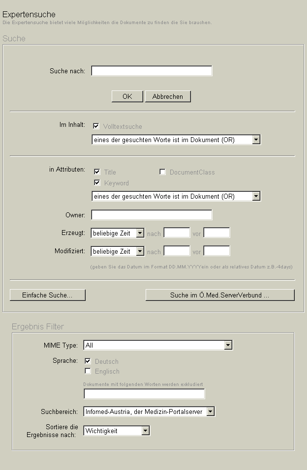307x470 pixels.
Task: Open the 'Im Inhalt' search mode dropdown
Action: (176, 140)
